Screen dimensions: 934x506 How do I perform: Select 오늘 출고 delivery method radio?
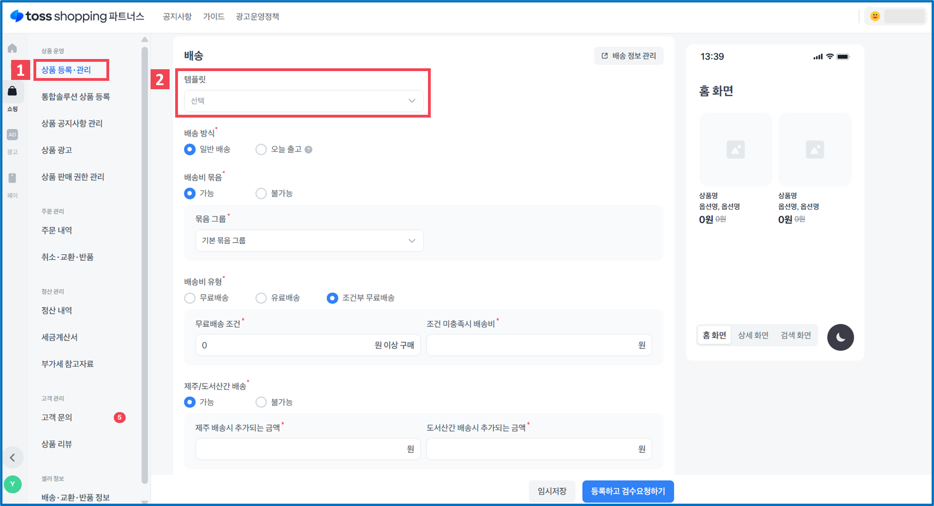click(261, 150)
